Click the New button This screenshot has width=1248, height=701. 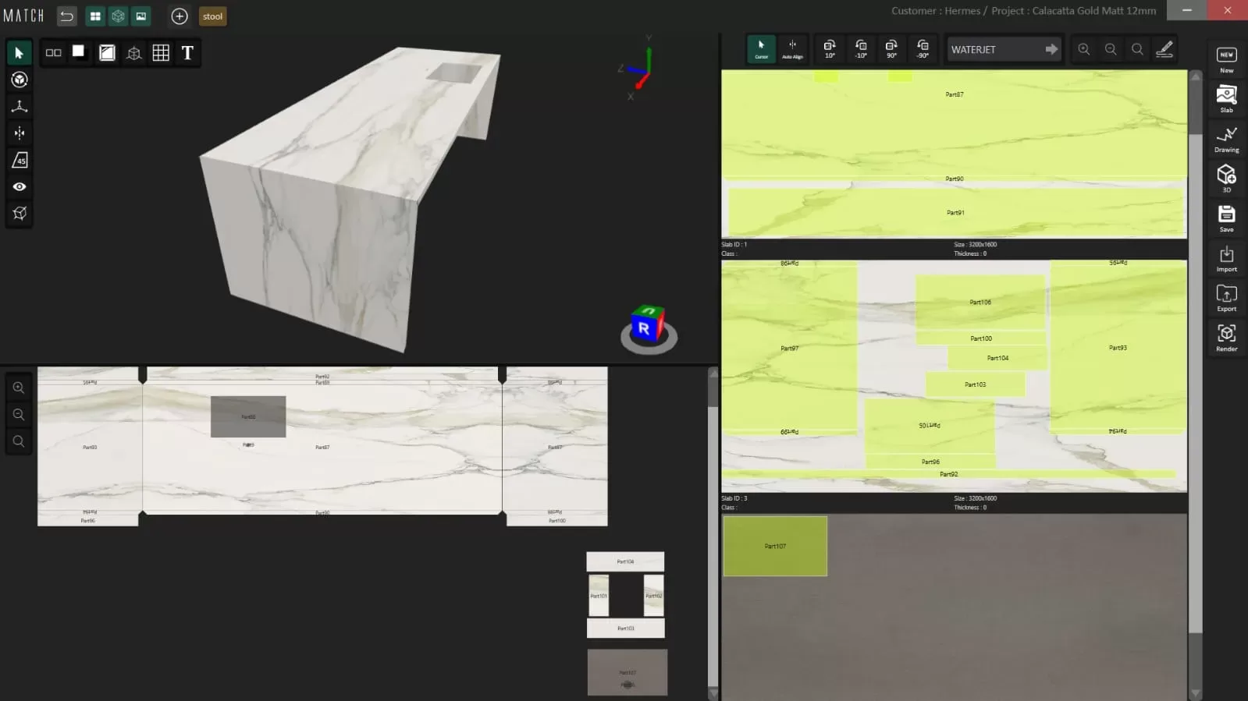[x=1226, y=59]
